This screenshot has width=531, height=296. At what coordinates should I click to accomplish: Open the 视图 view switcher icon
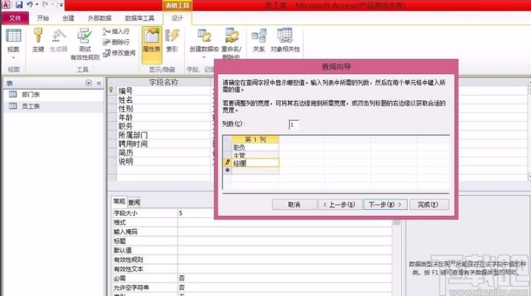pos(13,36)
